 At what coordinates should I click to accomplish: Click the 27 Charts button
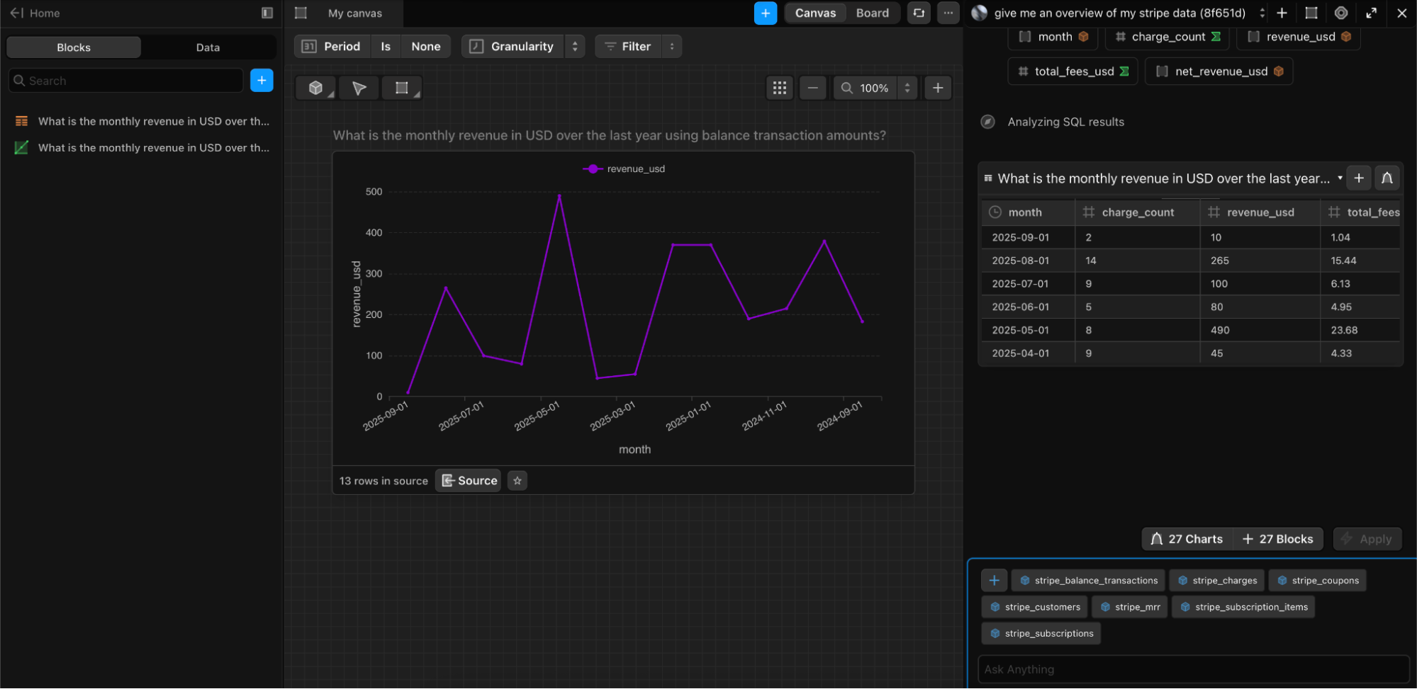tap(1187, 540)
